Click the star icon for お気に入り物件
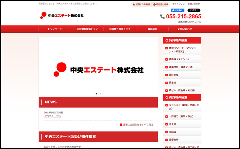The image size is (240, 149). 134,4
